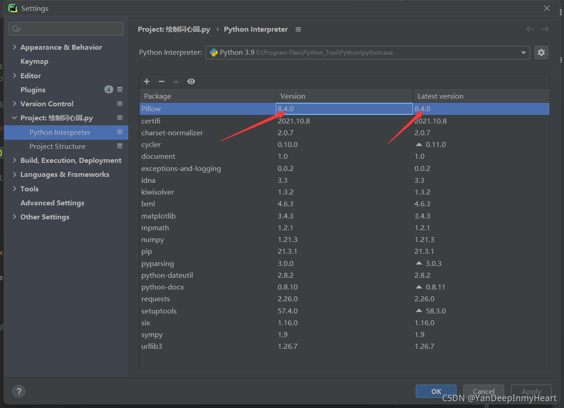Click the minus icon to uninstall package
Screen dimensions: 564x408
pos(161,81)
